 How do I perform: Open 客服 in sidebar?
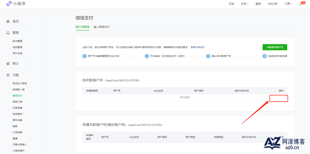15,126
